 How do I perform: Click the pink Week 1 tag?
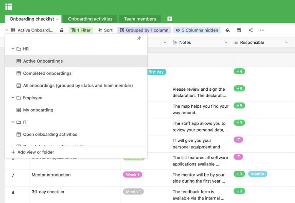point(133,175)
